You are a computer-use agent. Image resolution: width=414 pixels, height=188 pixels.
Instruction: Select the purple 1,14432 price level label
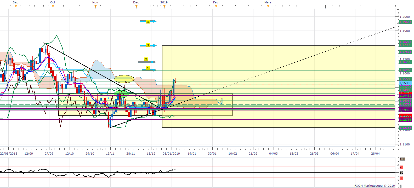coord(405,96)
